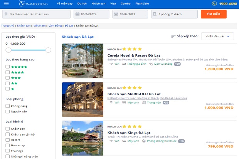Screen dimensions: 239x159
Task: Check the Phòng riêng room type
Action: (x=7, y=106)
